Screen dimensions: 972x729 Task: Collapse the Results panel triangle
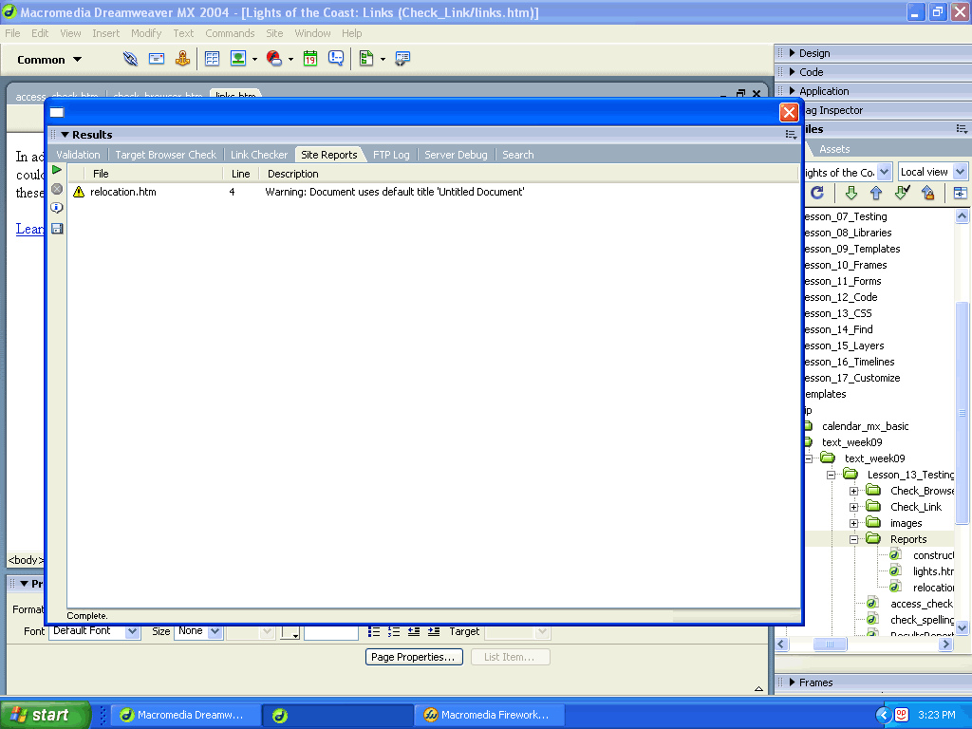point(65,135)
